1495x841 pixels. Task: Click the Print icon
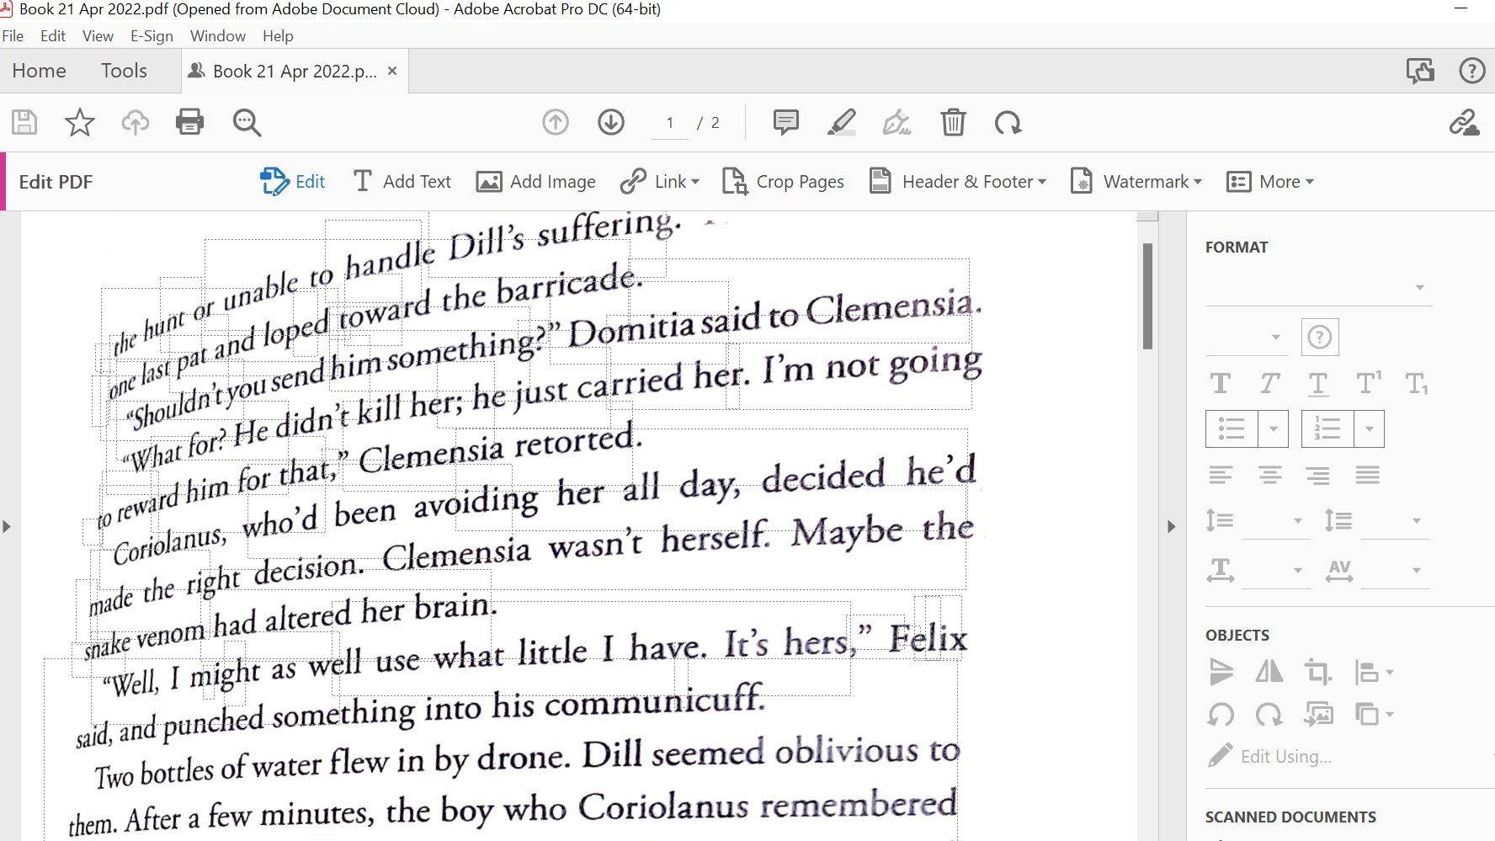click(x=189, y=123)
